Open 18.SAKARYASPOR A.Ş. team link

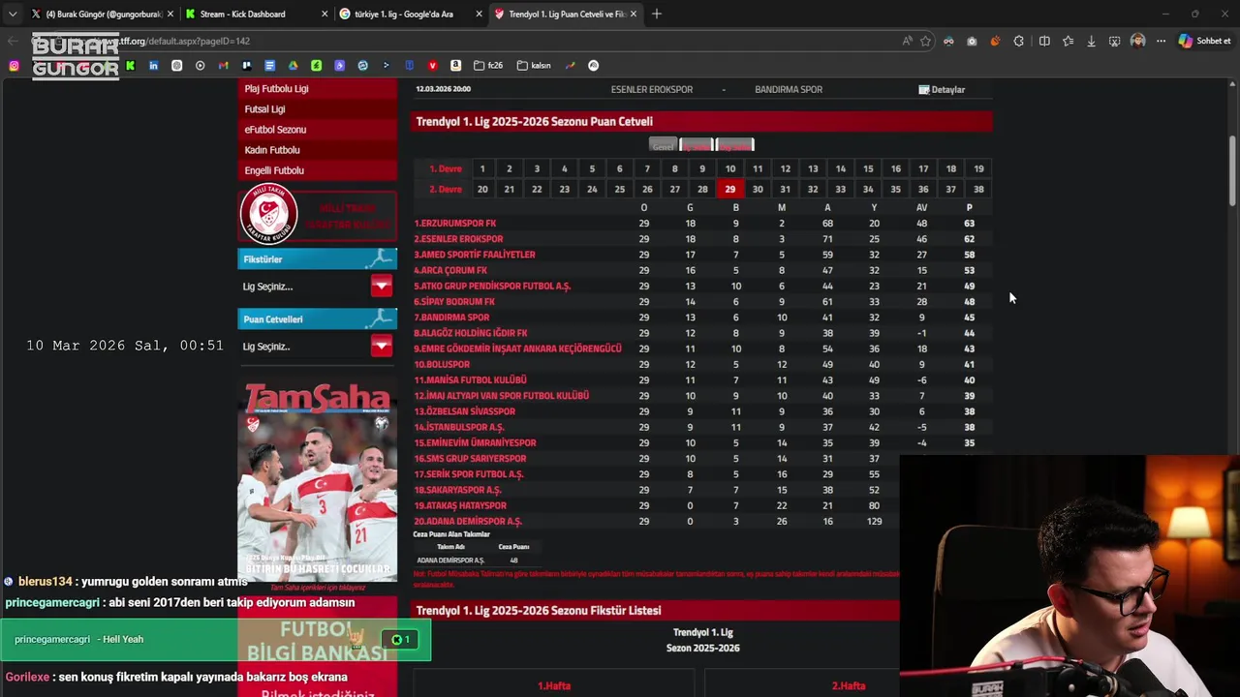pyautogui.click(x=458, y=490)
